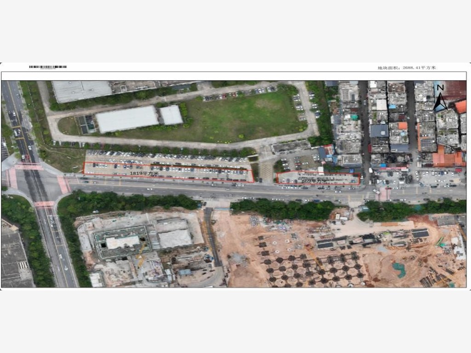Select the 1819平方米 parcel label
The width and height of the screenshot is (471, 353).
pos(144,173)
